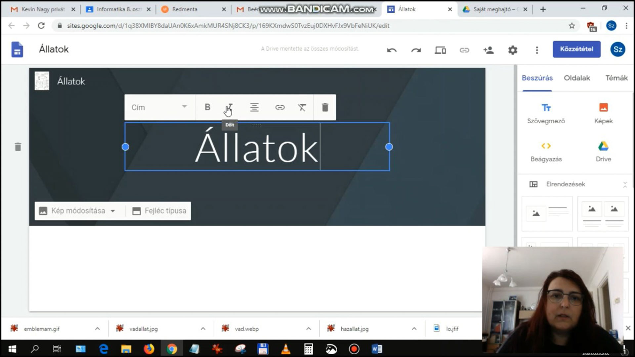The width and height of the screenshot is (635, 357).
Task: Select the image-with-text layout thumbnail
Action: click(x=547, y=214)
